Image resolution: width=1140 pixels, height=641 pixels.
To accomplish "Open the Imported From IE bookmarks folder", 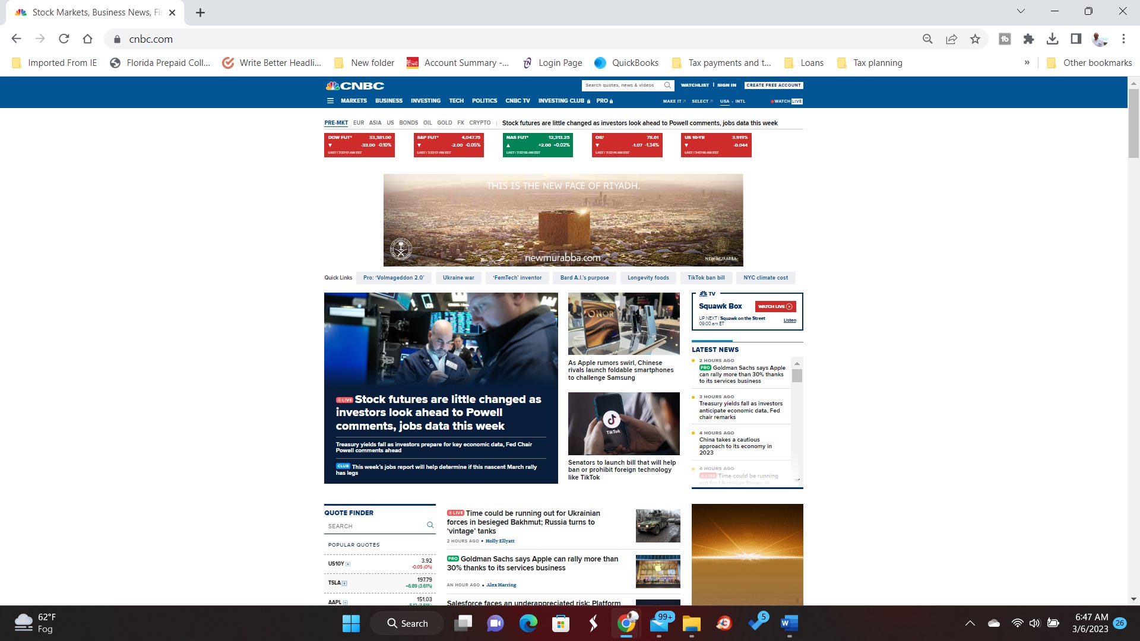I will (54, 62).
